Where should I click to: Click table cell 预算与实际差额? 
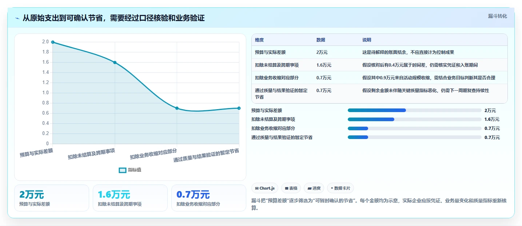pyautogui.click(x=270, y=52)
